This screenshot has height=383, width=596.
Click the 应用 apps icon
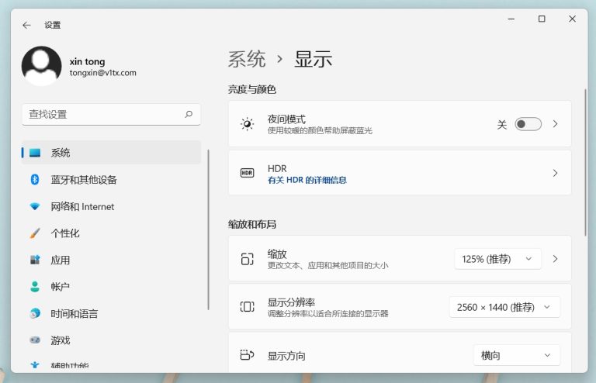coord(35,261)
